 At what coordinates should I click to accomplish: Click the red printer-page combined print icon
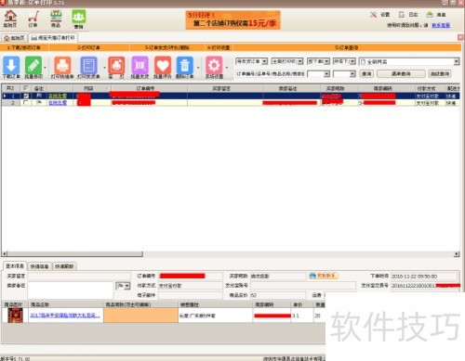pos(116,67)
